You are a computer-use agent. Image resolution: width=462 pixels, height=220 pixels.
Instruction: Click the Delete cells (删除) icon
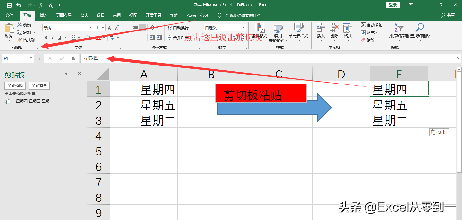[334, 28]
